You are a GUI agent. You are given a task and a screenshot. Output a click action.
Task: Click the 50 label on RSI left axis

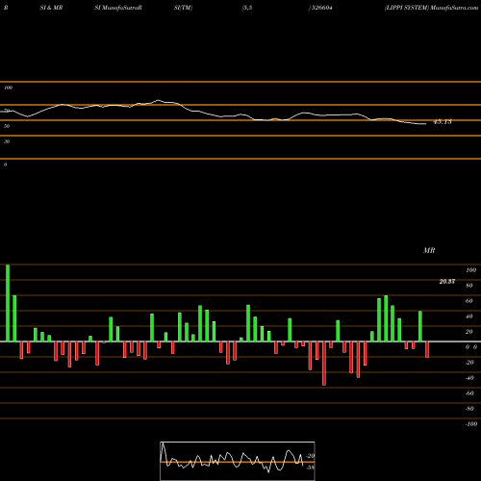point(7,126)
